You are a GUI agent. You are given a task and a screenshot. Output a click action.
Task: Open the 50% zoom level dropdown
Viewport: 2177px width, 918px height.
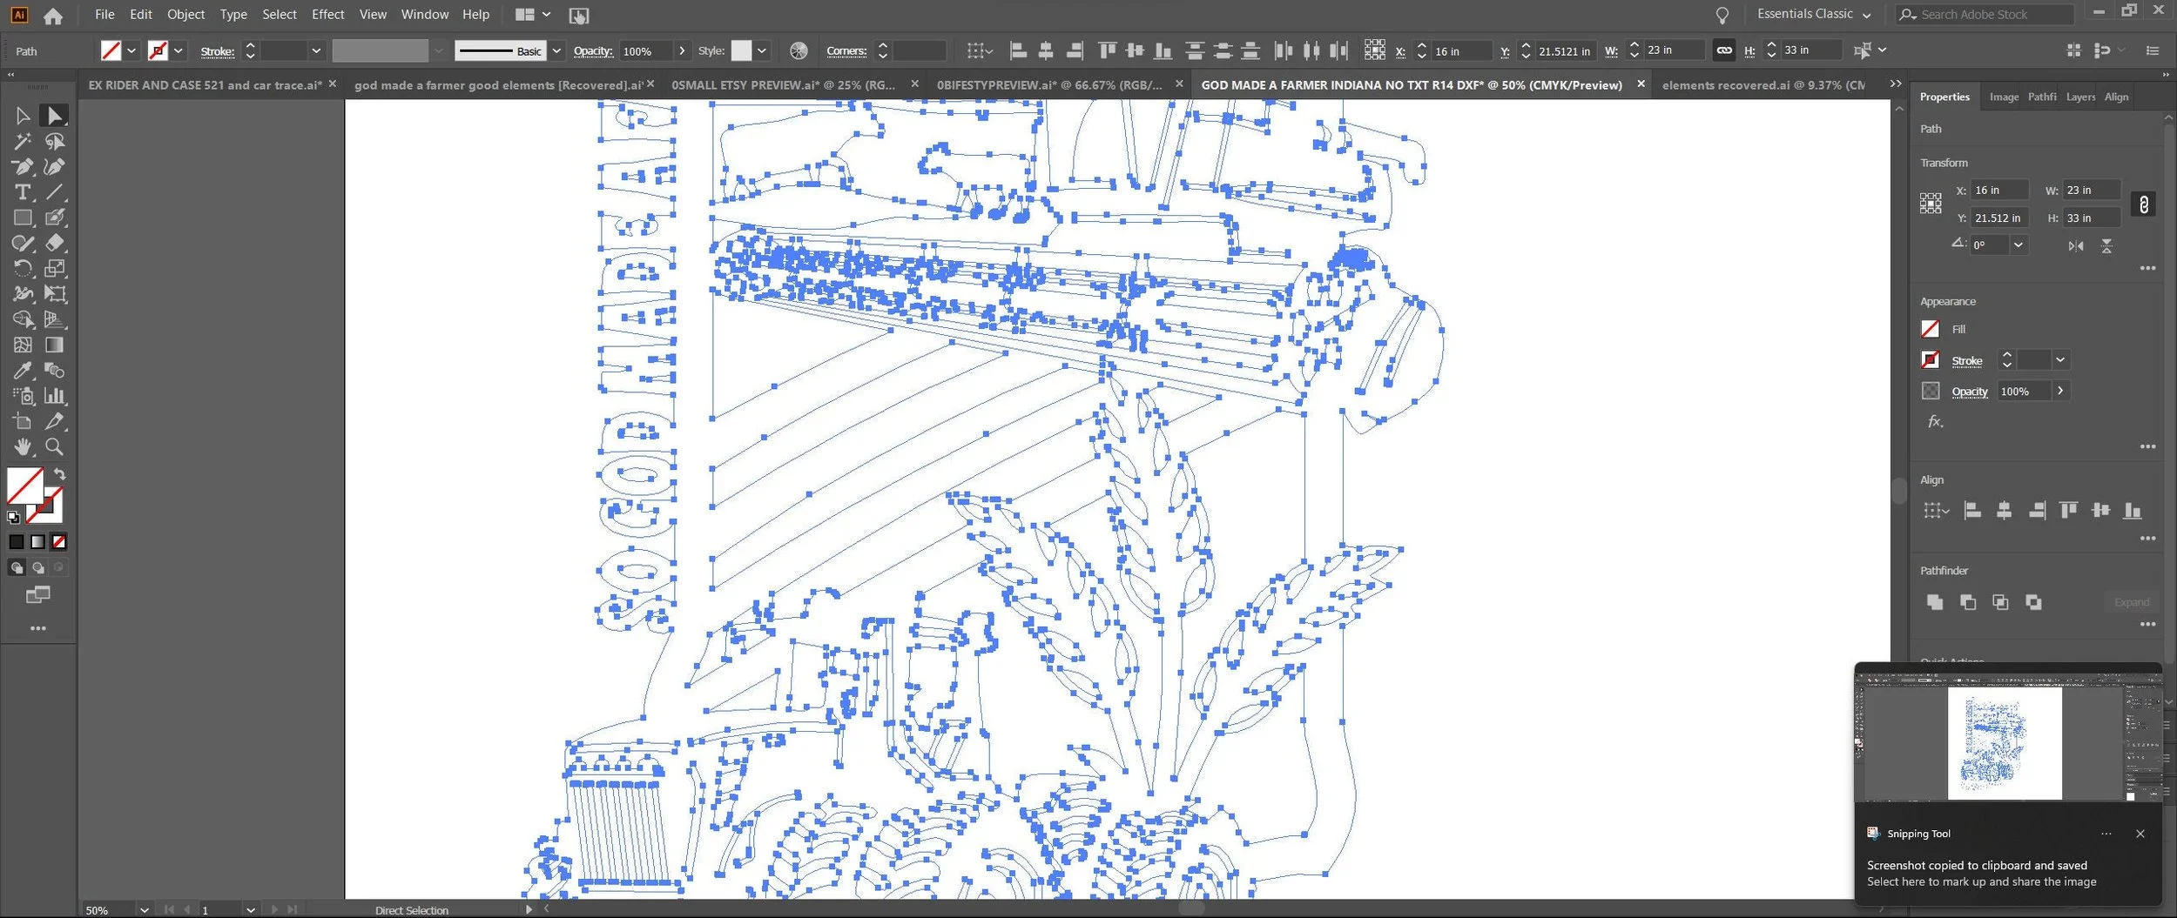pyautogui.click(x=144, y=910)
